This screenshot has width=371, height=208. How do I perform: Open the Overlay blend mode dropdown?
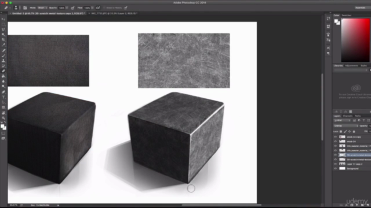[x=345, y=126]
